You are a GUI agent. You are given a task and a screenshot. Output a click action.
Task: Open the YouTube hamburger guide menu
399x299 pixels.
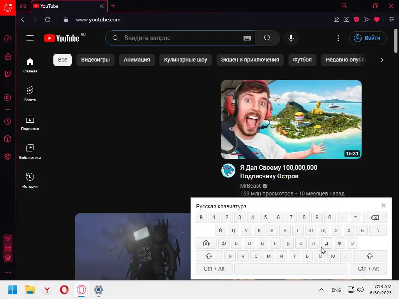(x=30, y=38)
